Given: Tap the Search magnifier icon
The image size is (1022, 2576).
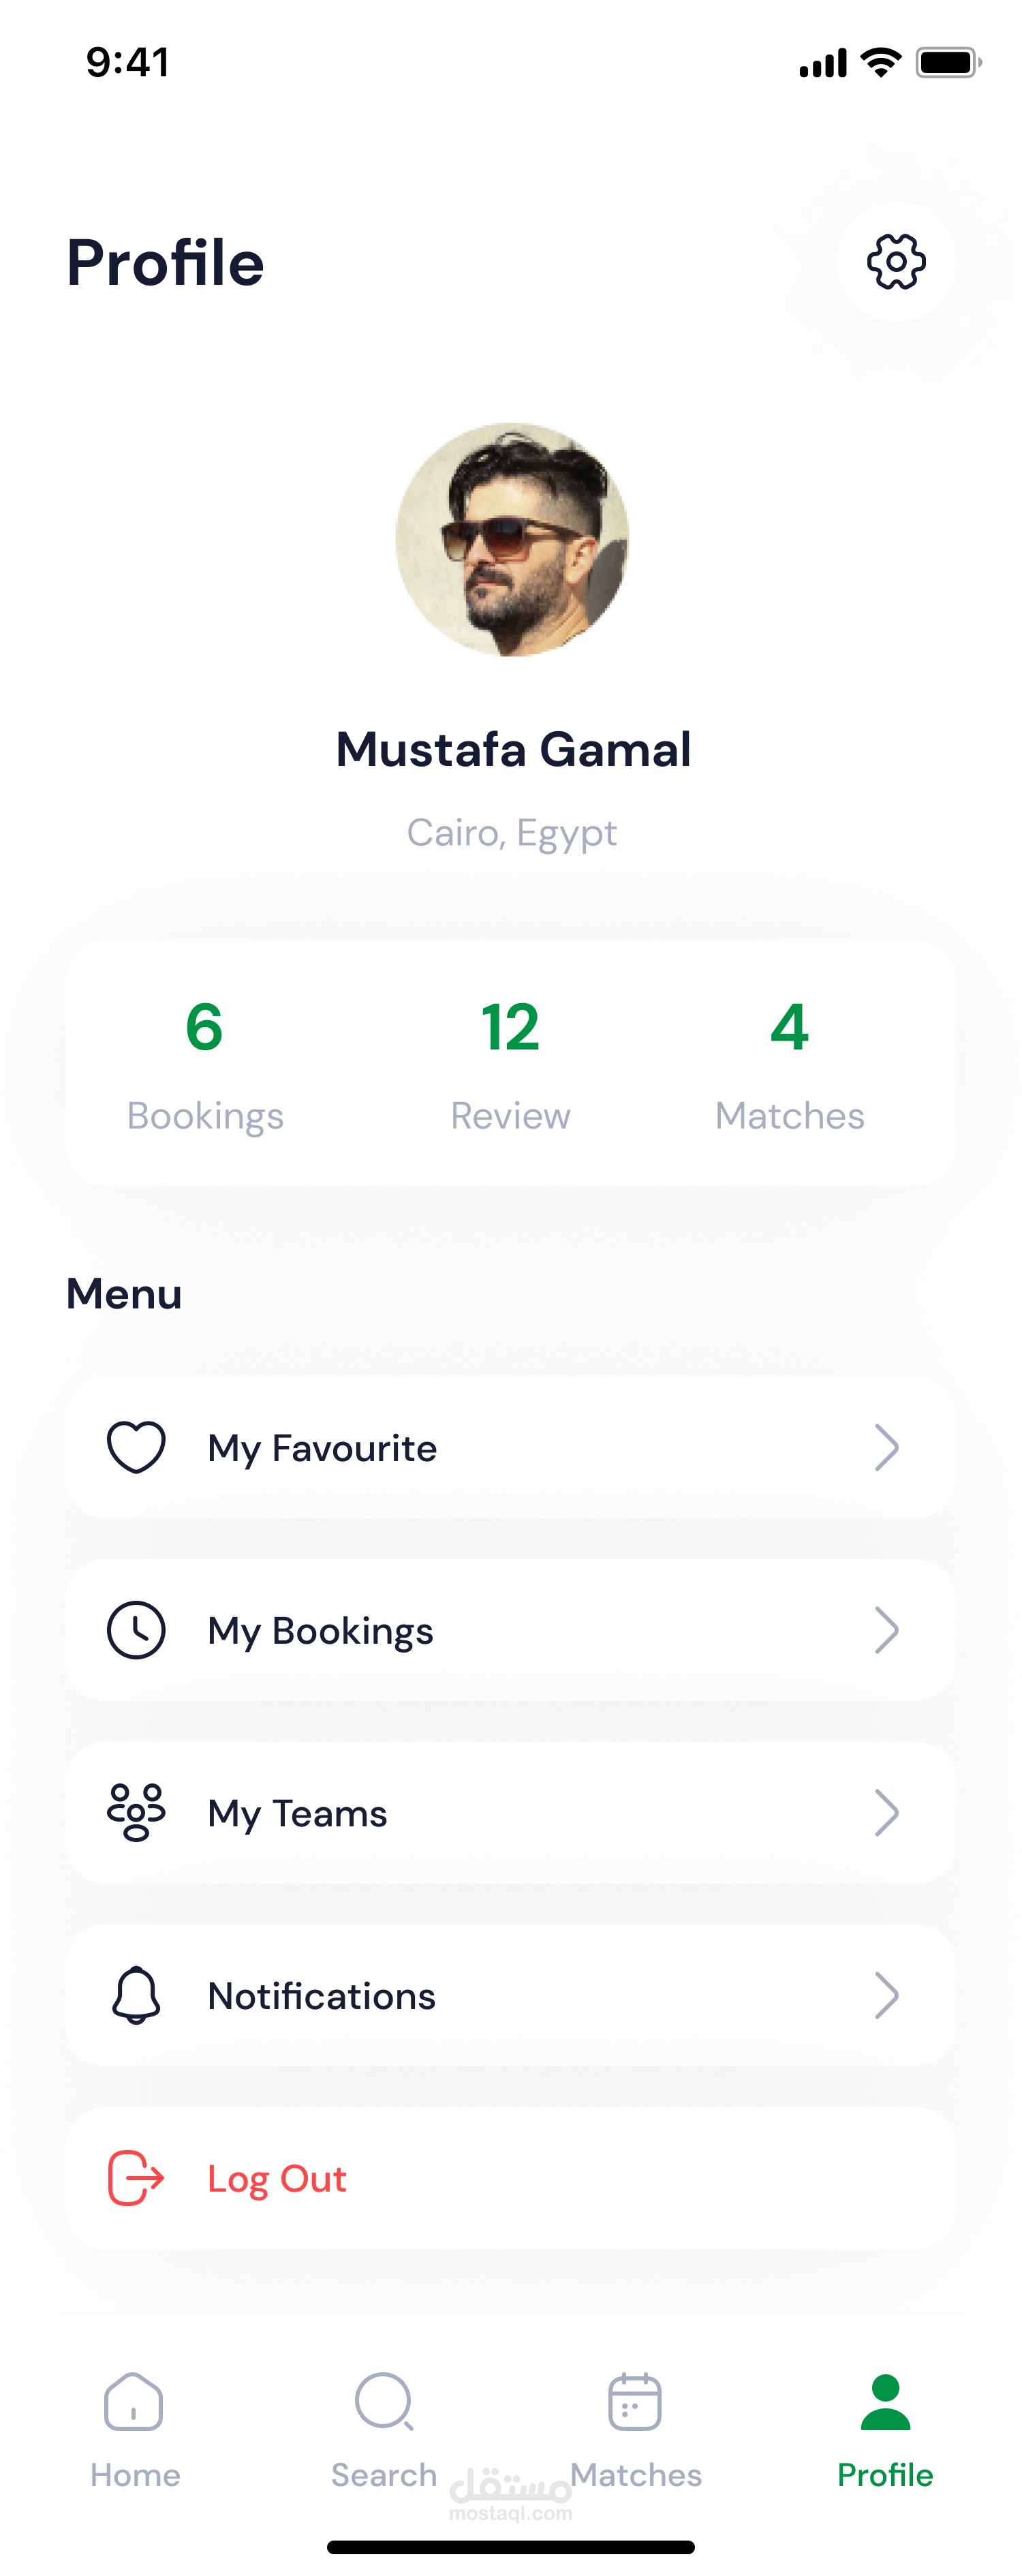Looking at the screenshot, I should (384, 2401).
